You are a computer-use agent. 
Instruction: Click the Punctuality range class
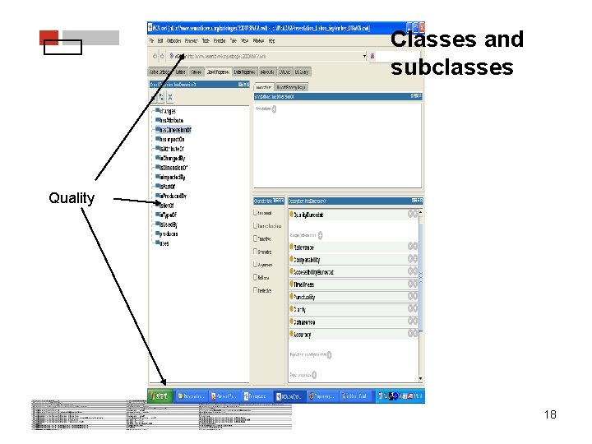tap(304, 297)
